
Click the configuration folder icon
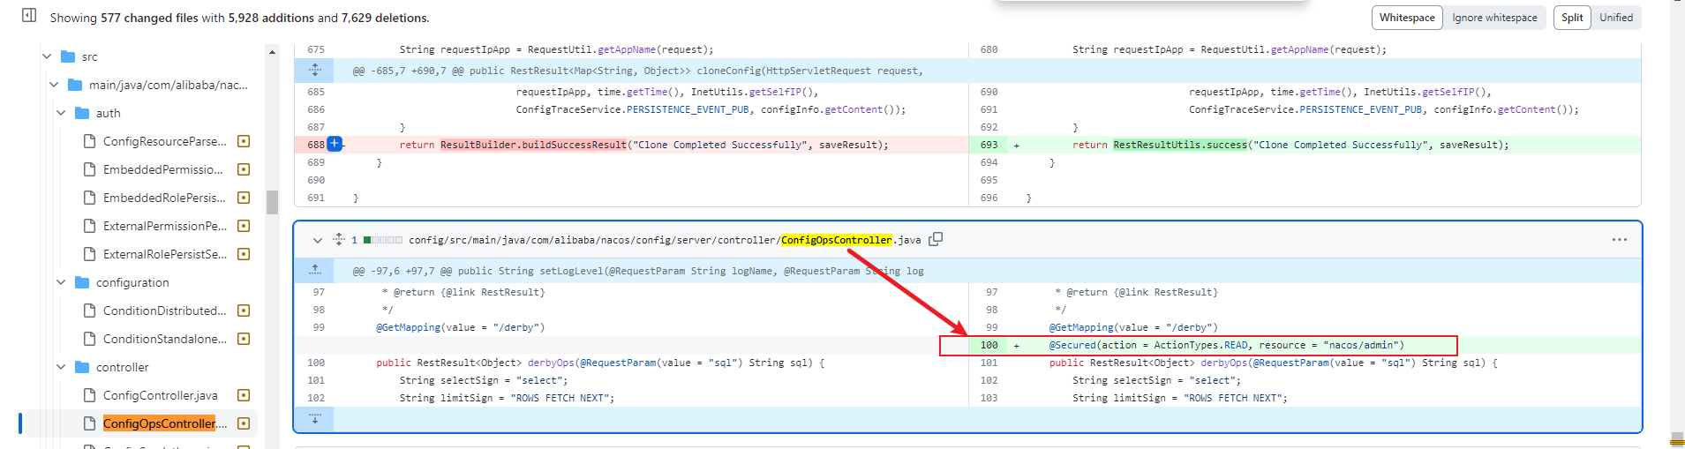(x=82, y=282)
